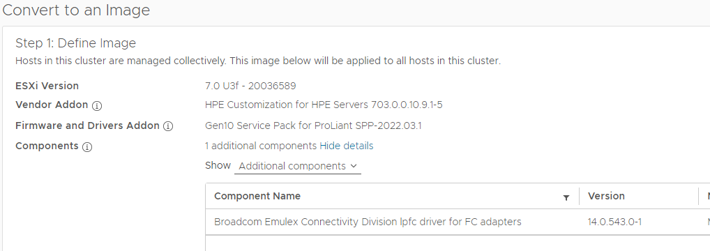Click the Vendor Addon info icon
This screenshot has height=251, width=710.
[x=97, y=105]
